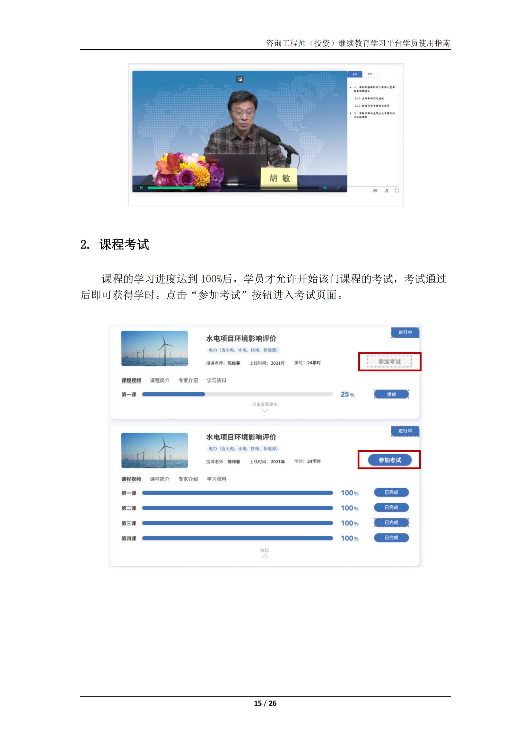
Task: Seek on the green video progress bar
Action: coord(171,188)
